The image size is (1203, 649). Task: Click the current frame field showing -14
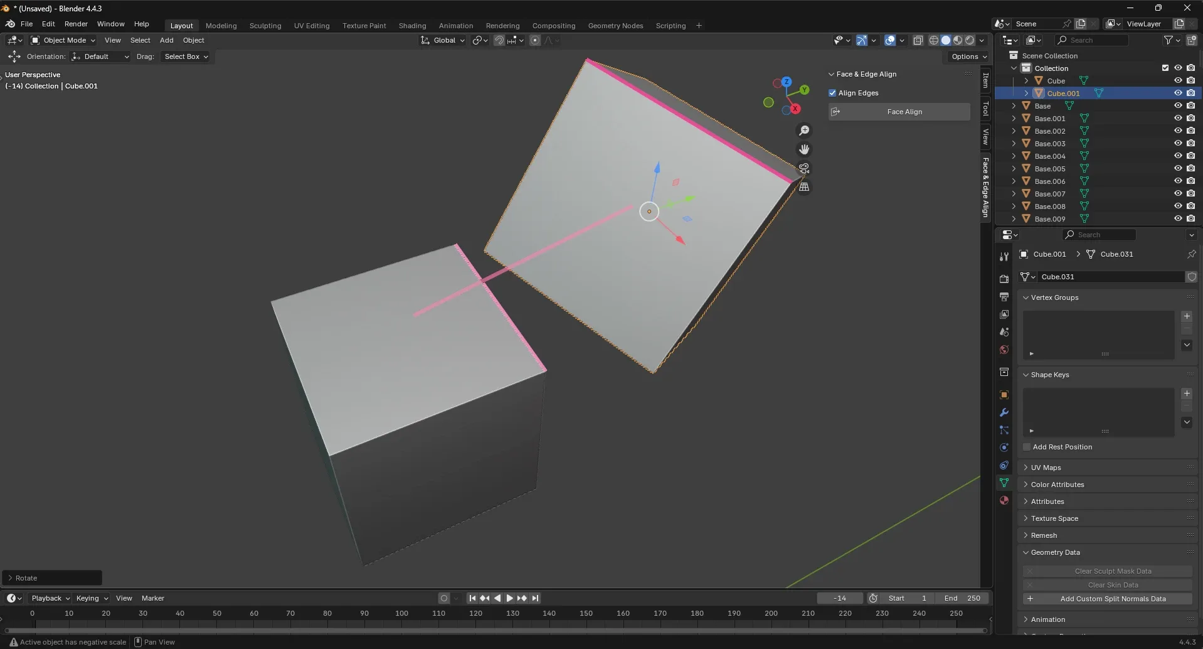click(840, 598)
